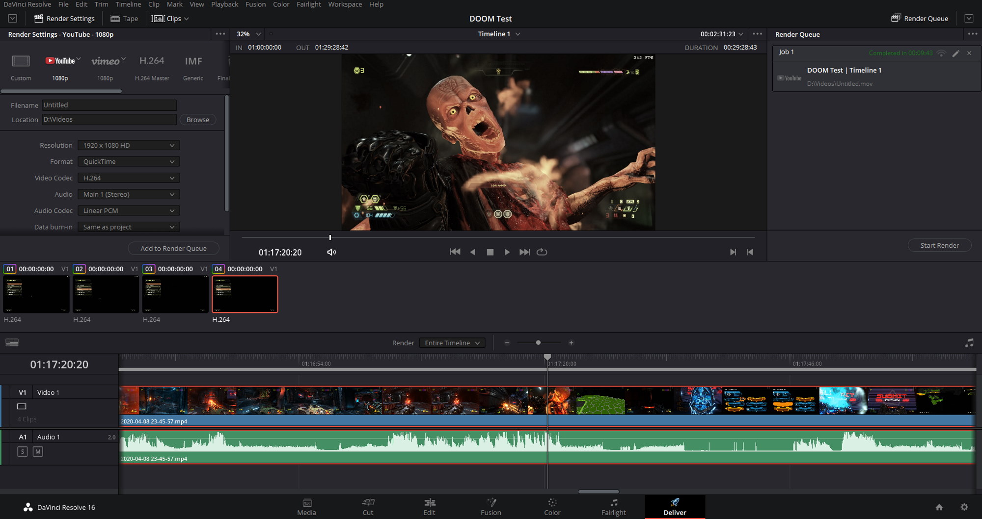Expand the top-right panel dropdown arrow

969,18
